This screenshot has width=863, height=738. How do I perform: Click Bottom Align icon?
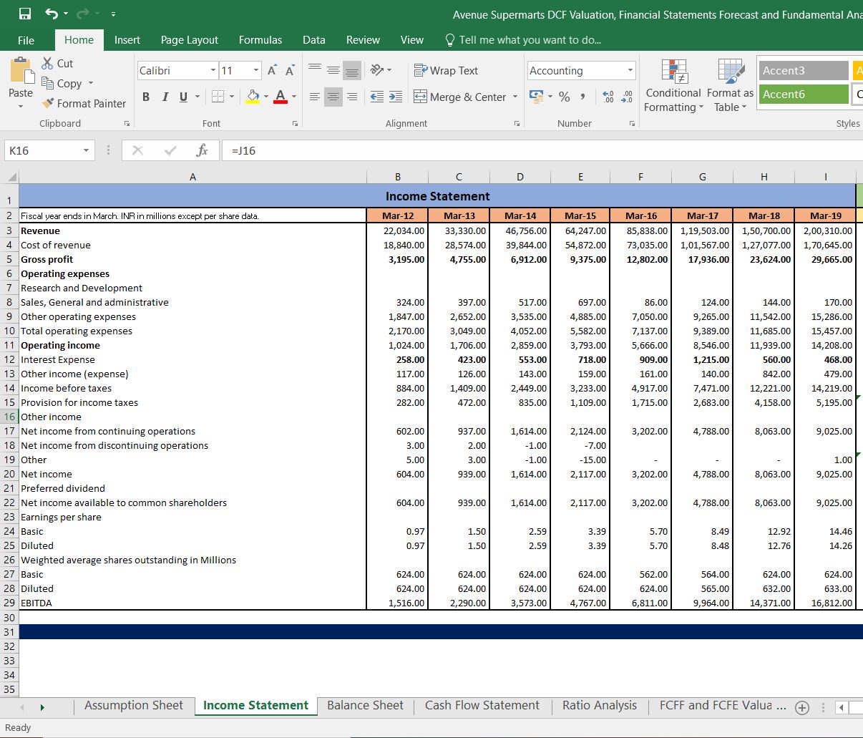pyautogui.click(x=351, y=69)
